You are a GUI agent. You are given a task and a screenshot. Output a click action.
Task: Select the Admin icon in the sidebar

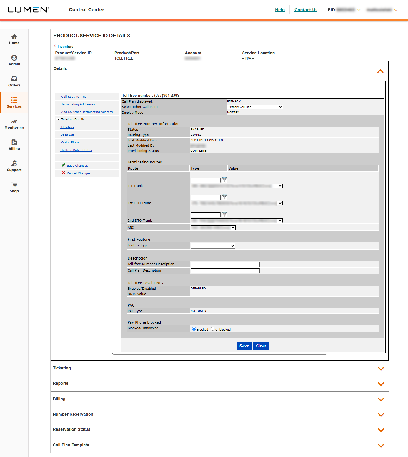14,60
